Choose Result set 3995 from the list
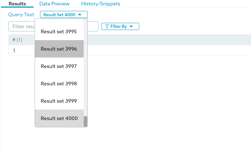251x149 pixels. (x=59, y=31)
